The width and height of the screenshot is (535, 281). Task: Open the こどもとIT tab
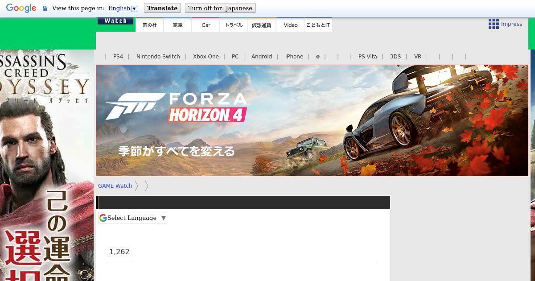coord(318,25)
